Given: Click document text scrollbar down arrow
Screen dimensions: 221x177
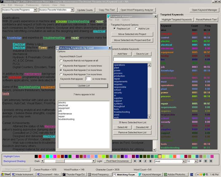Looking at the screenshot, I should tap(154, 150).
